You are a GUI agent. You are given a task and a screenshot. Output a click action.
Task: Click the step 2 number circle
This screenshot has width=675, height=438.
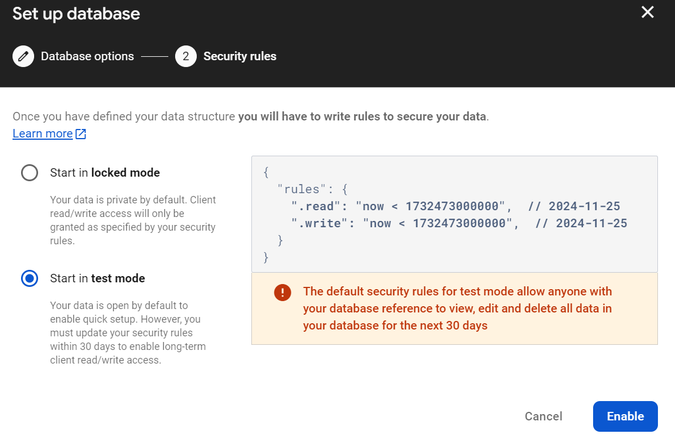[x=186, y=56]
